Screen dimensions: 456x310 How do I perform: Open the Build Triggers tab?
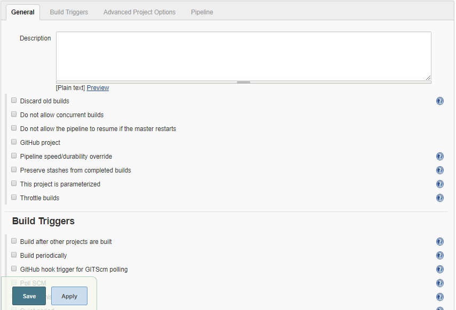point(69,12)
